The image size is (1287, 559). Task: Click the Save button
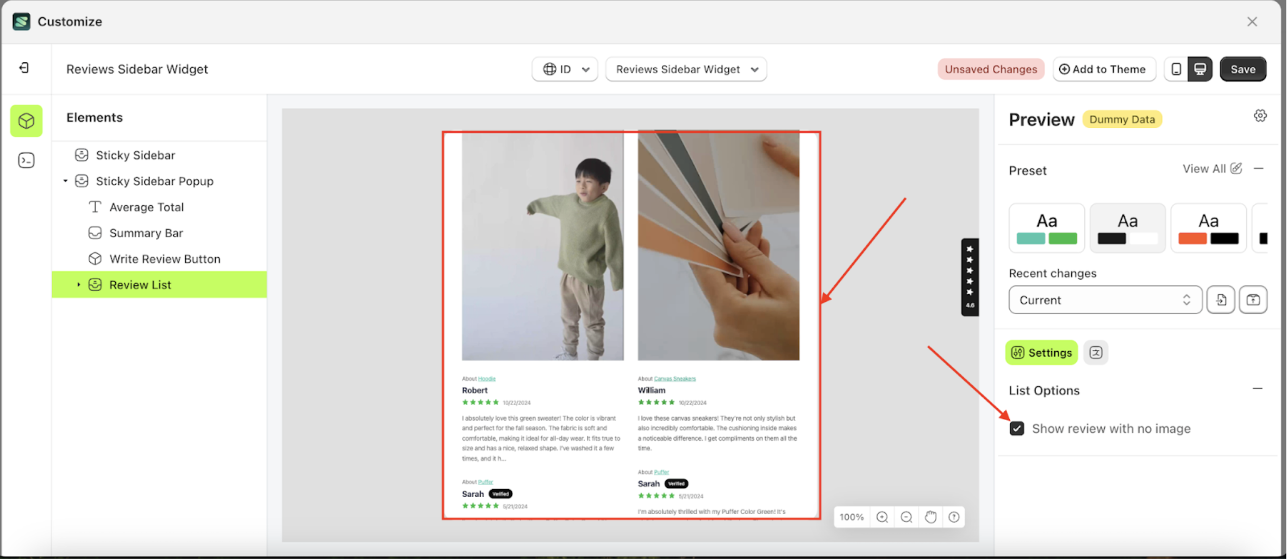point(1242,69)
